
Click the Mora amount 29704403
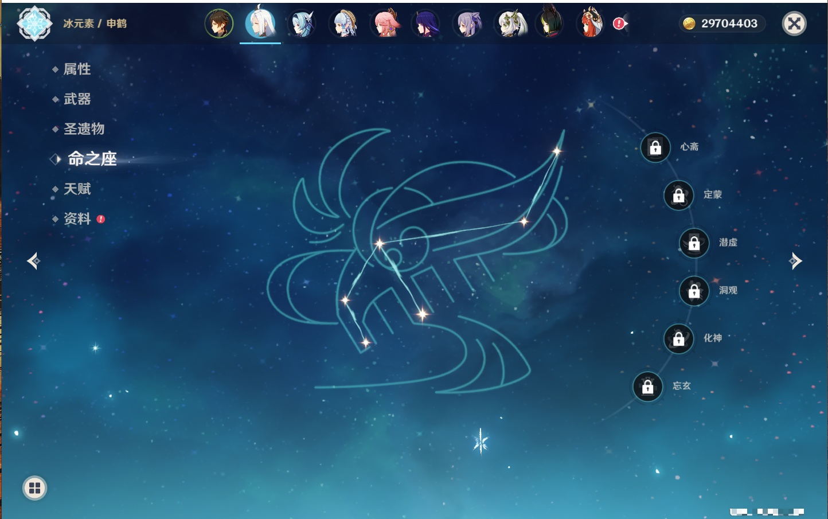point(729,24)
